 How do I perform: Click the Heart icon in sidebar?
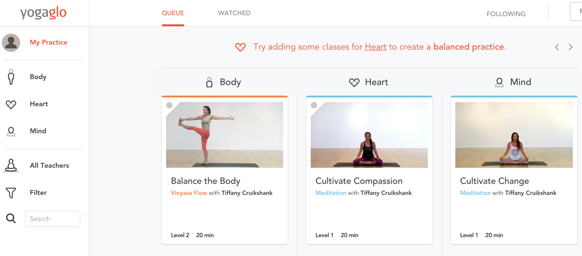tap(11, 104)
